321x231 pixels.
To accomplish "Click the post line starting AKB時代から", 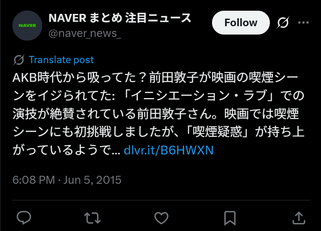I will [x=156, y=77].
